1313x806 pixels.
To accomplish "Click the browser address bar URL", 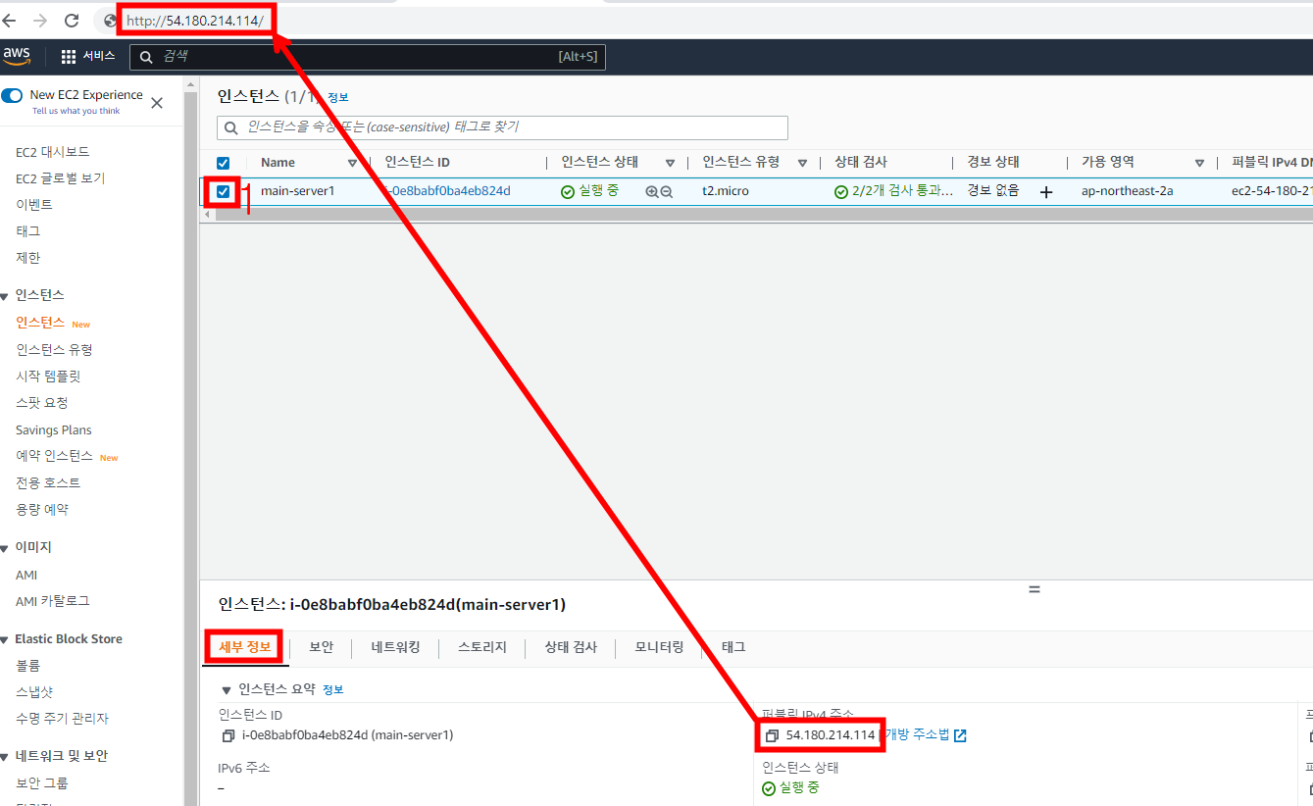I will 196,21.
